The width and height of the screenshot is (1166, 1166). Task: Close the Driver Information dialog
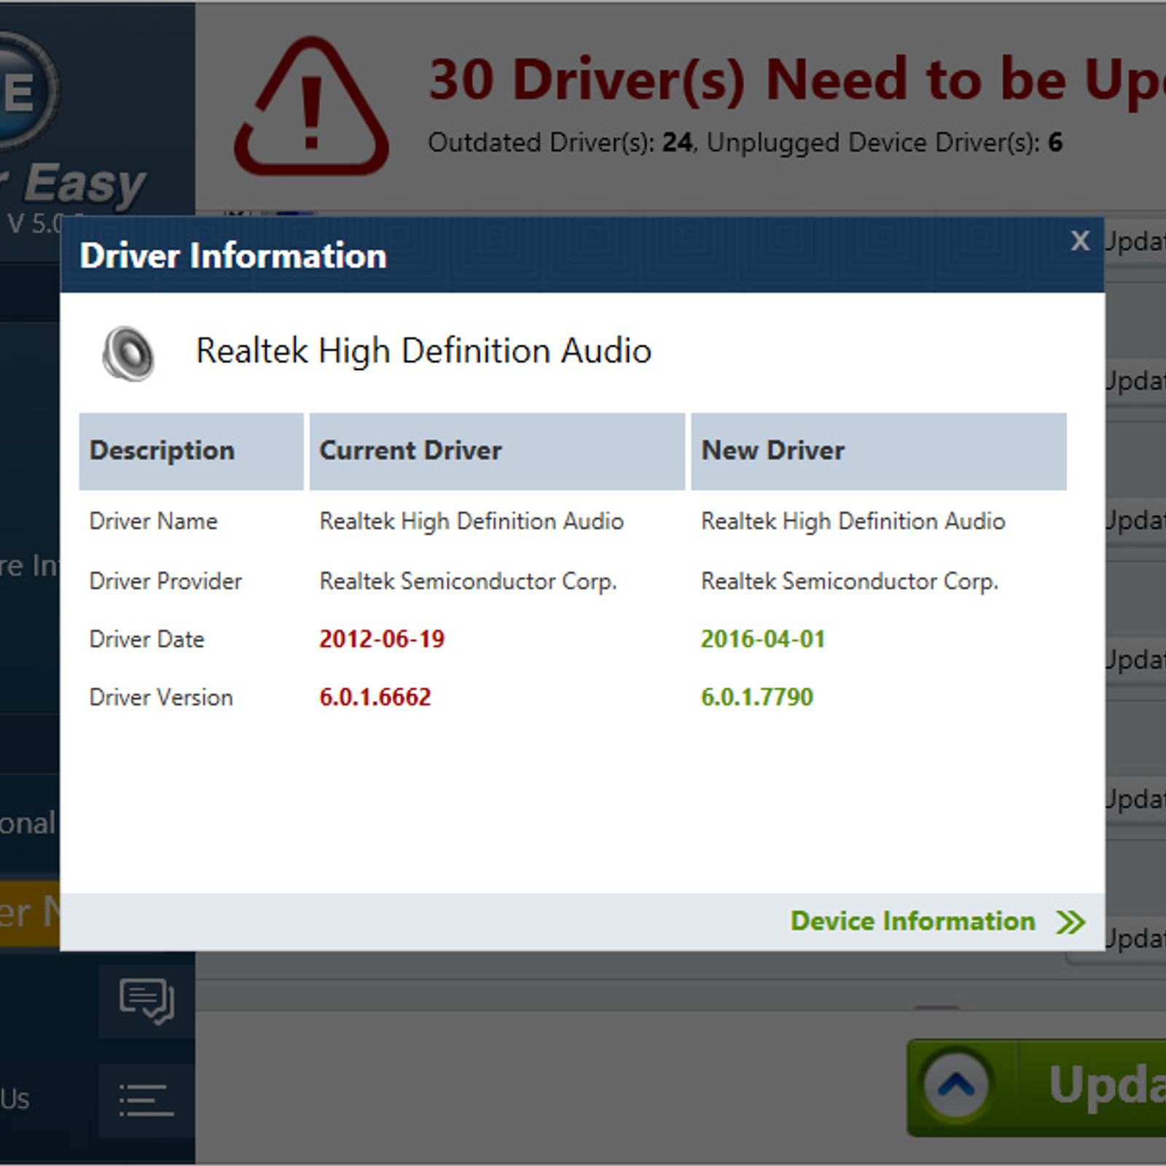[1080, 240]
